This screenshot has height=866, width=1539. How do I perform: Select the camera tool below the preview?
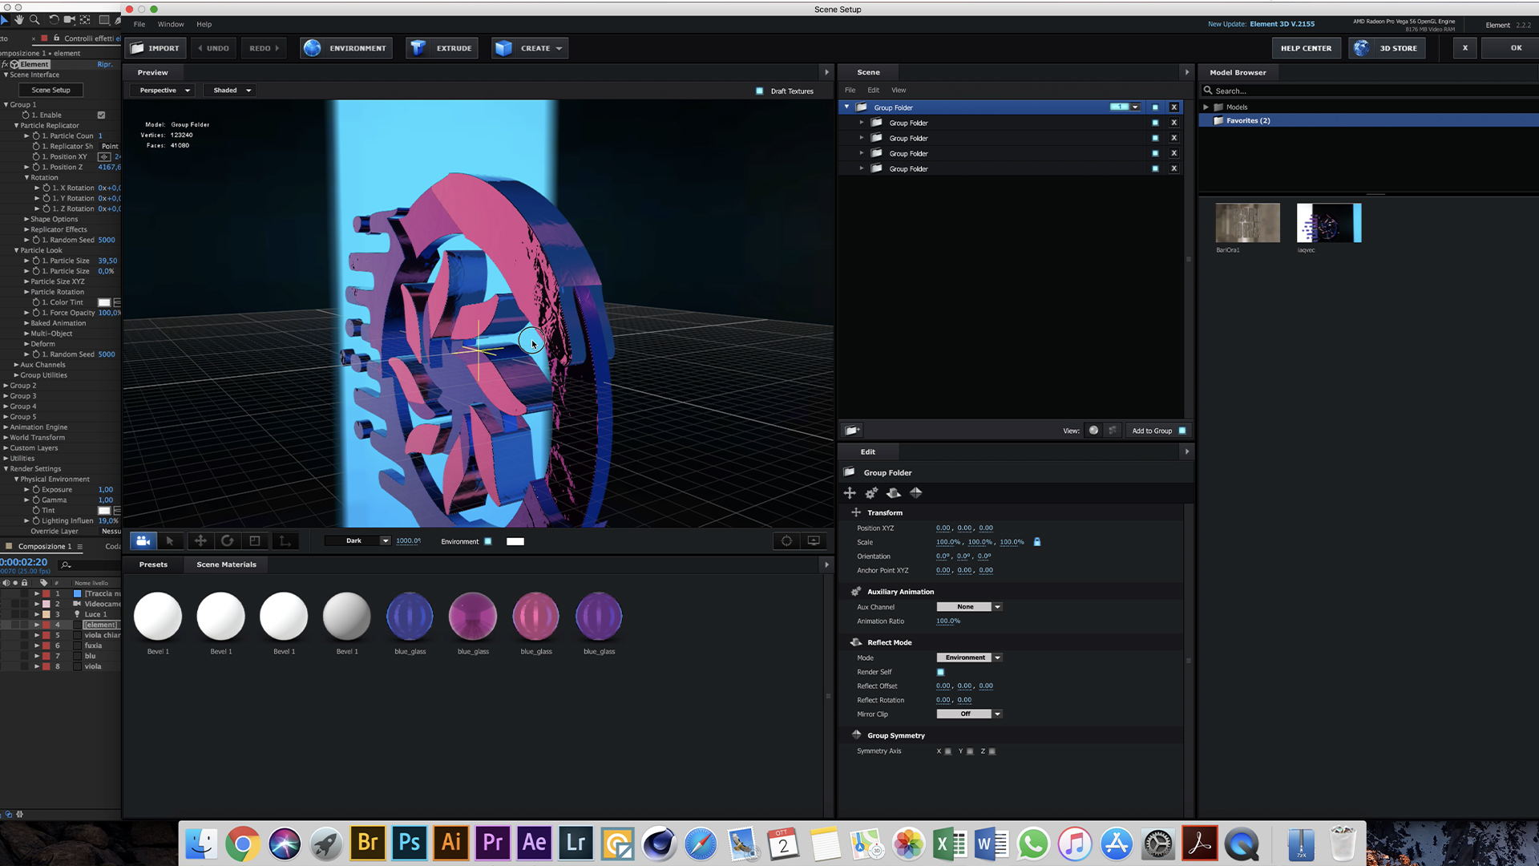(x=143, y=541)
